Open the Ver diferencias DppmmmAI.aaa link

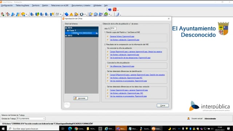pyautogui.click(x=122, y=66)
